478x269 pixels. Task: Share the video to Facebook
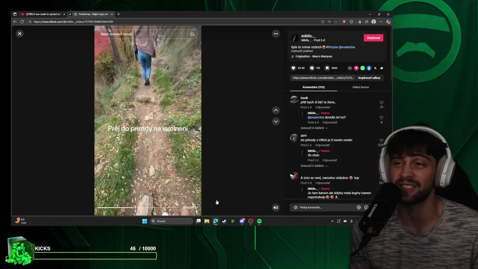(x=369, y=68)
